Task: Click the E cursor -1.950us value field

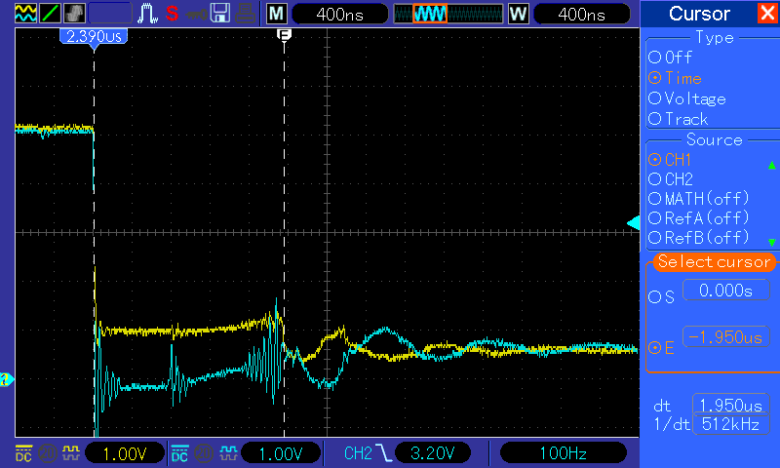Action: pos(725,337)
